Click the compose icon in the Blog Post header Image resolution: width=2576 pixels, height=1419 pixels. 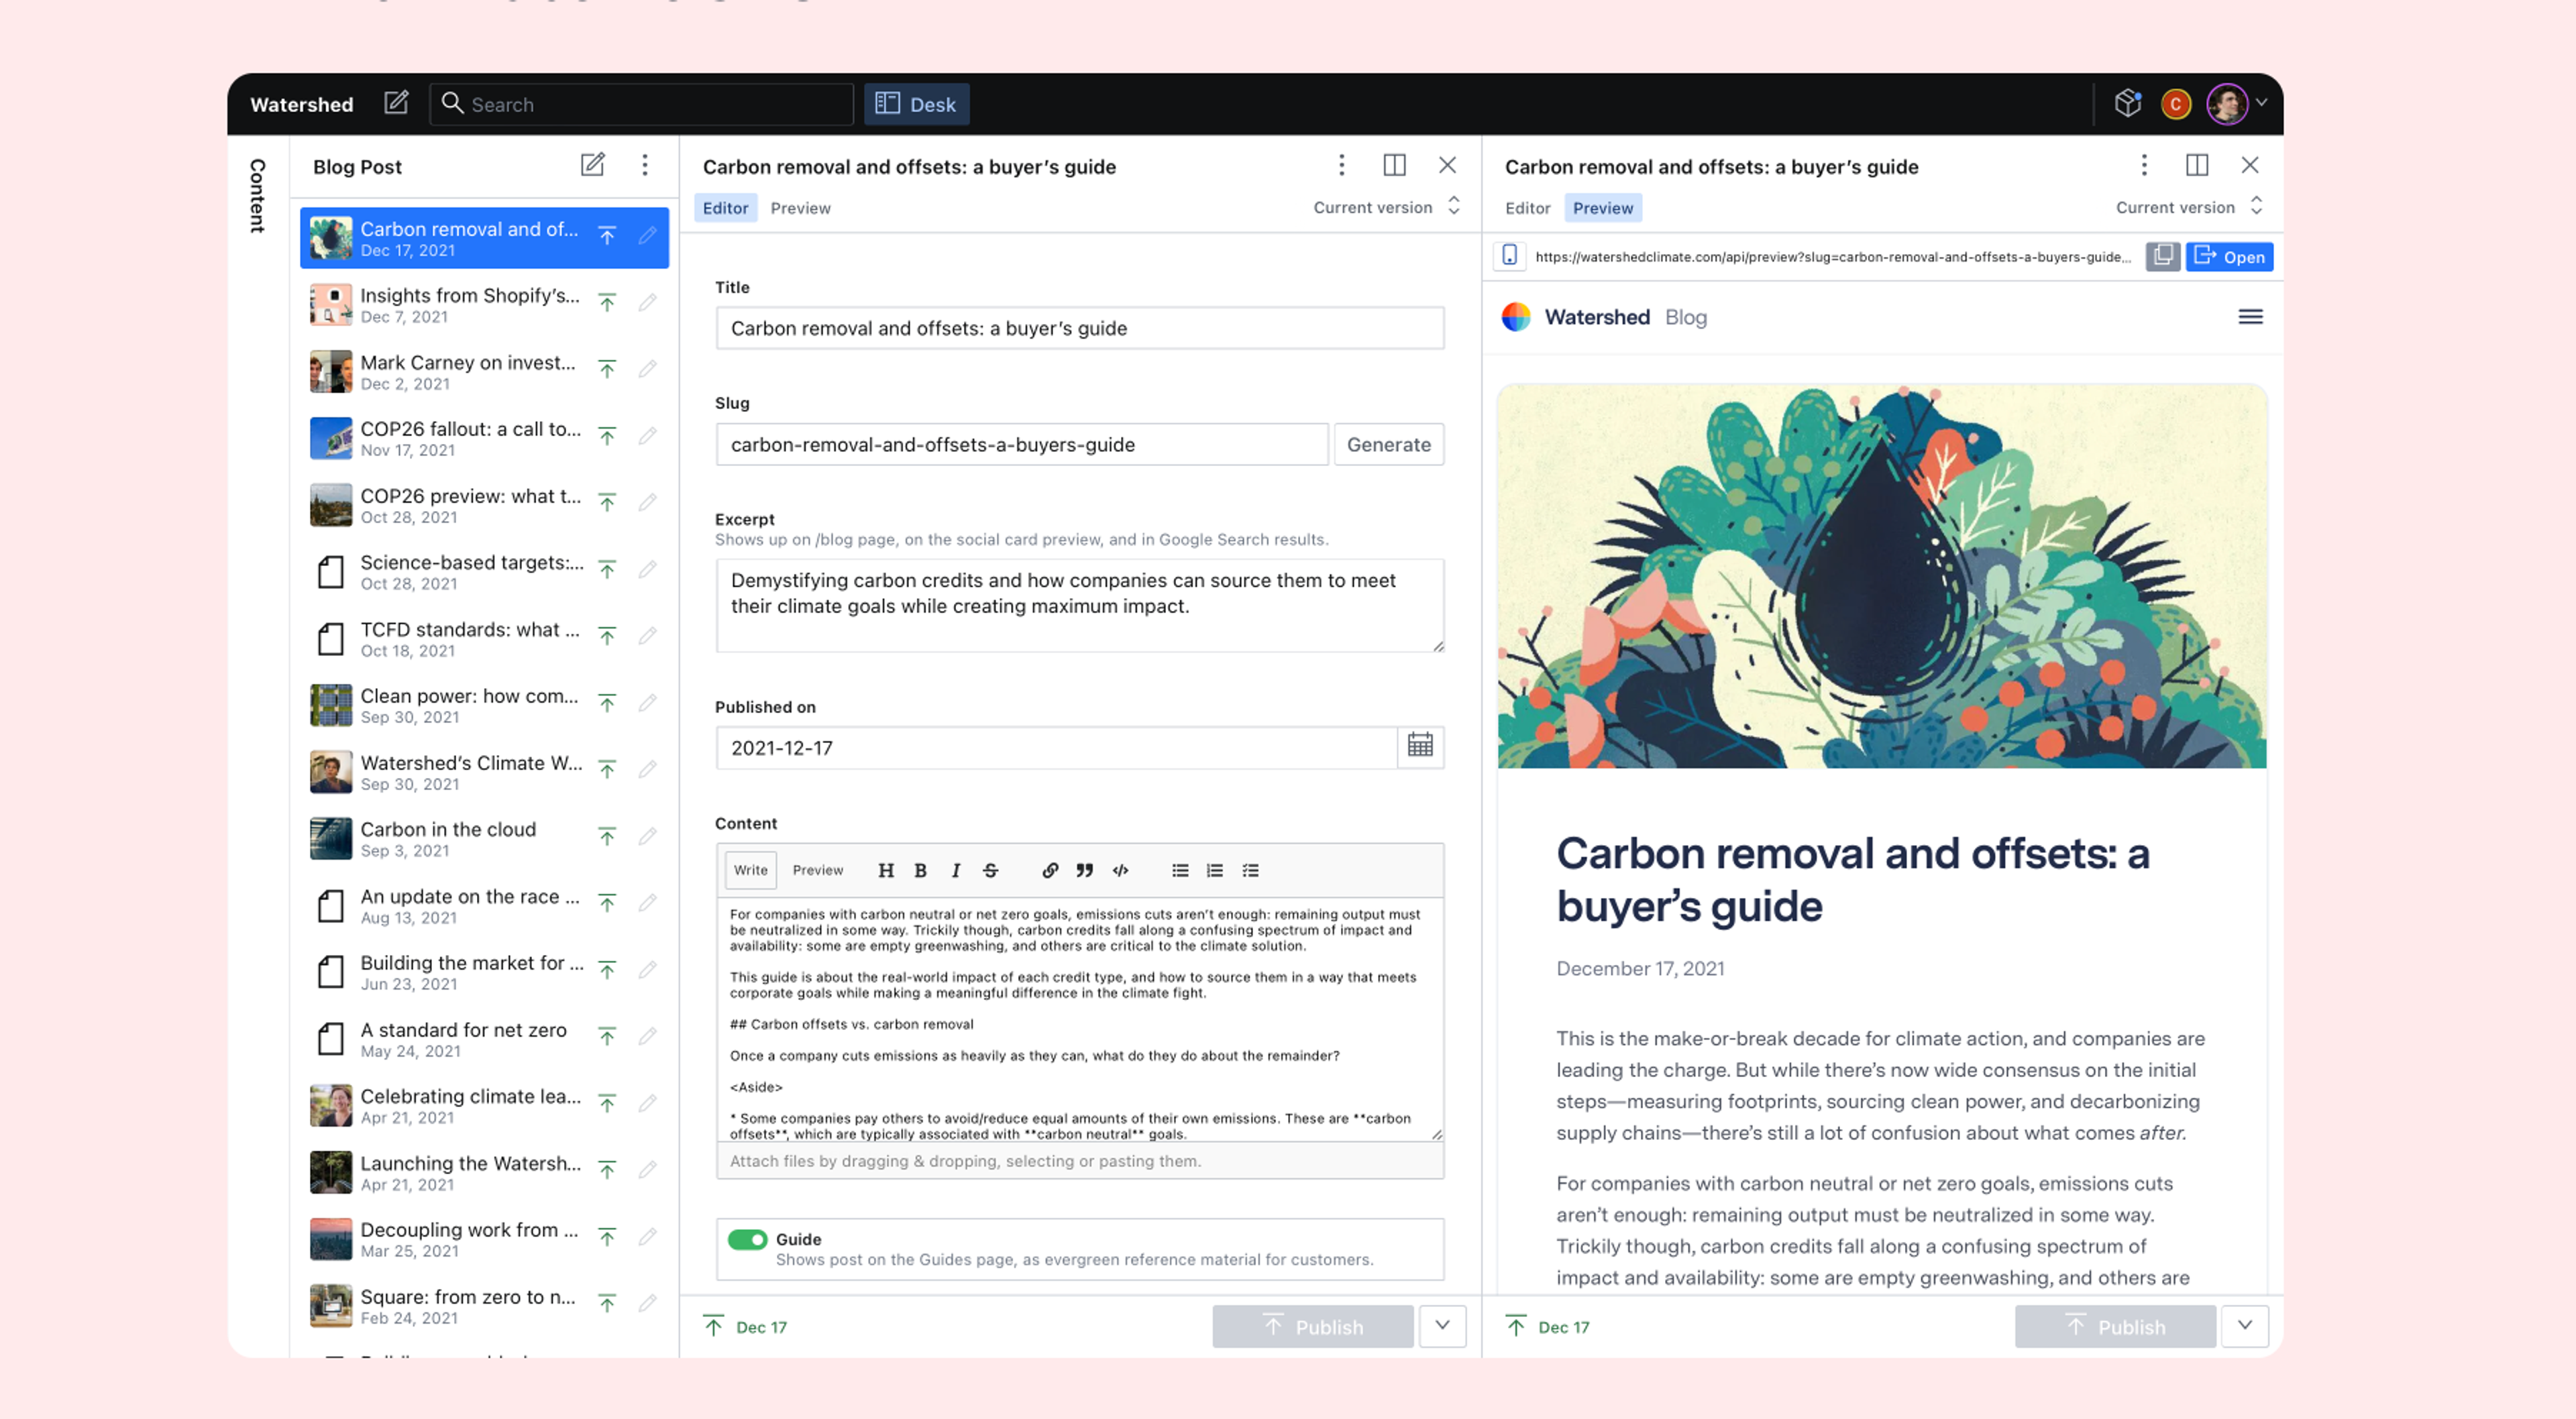click(x=593, y=165)
